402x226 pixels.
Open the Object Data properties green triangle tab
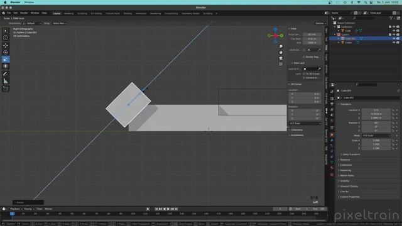[332, 162]
